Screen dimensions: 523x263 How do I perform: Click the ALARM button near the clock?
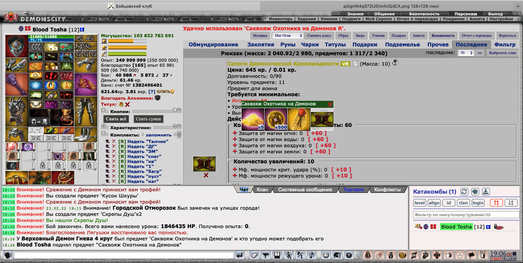tap(510, 259)
